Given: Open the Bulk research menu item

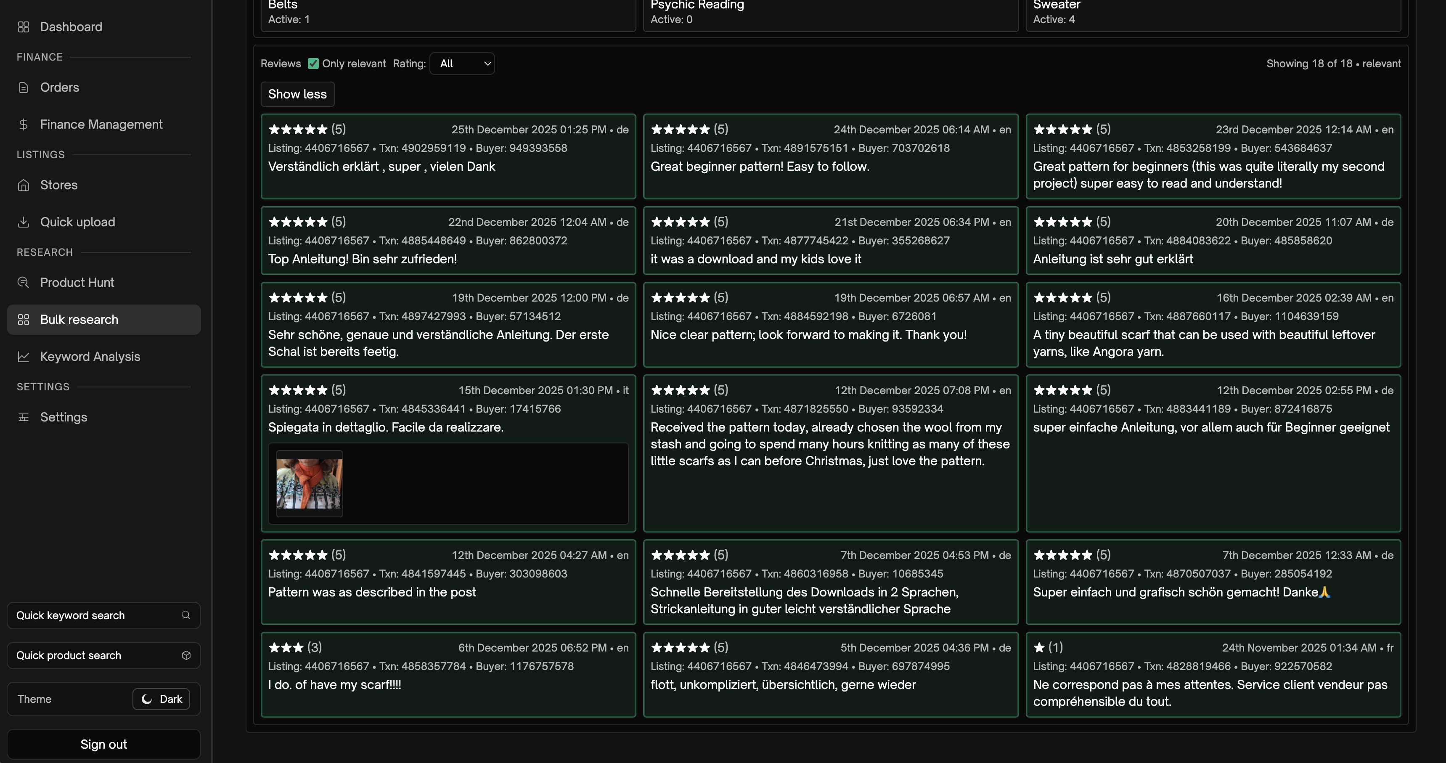Looking at the screenshot, I should pyautogui.click(x=79, y=320).
